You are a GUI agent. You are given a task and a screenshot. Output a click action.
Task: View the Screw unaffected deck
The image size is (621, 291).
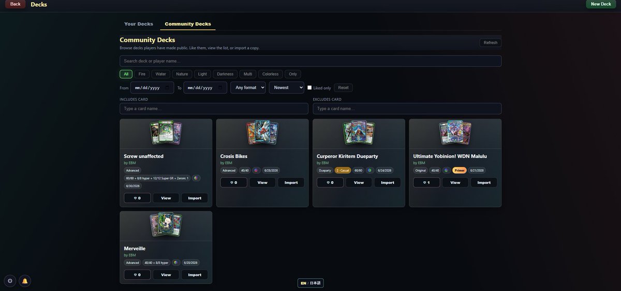pyautogui.click(x=166, y=198)
